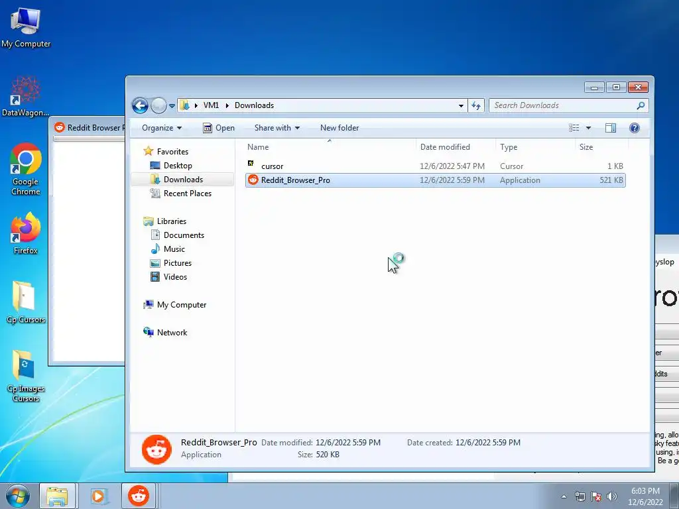Click the taskbar clock showing 6:03 PM
The image size is (679, 509).
645,496
